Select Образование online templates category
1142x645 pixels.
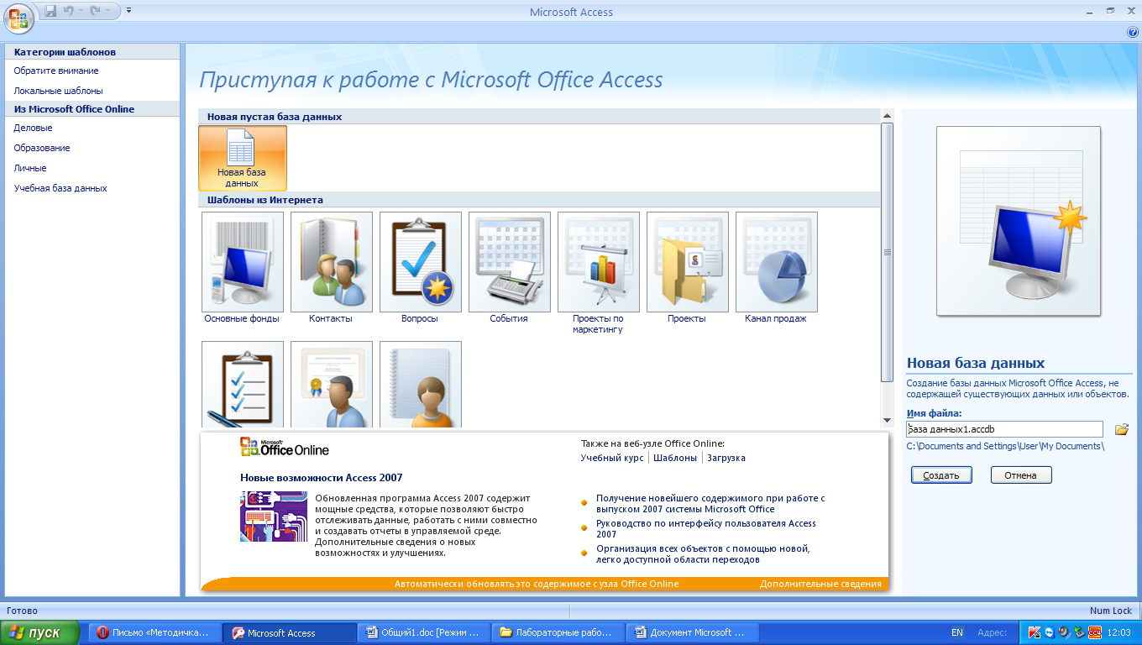(x=42, y=148)
